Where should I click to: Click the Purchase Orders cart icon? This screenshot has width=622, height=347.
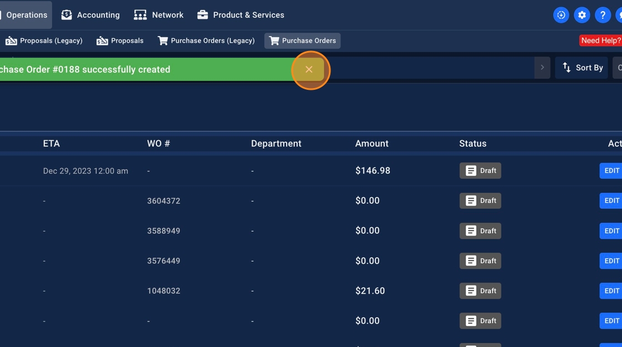pos(274,41)
